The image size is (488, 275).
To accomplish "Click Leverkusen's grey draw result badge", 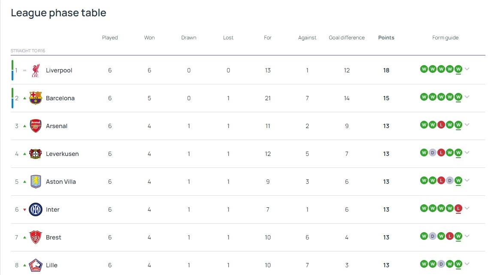I will coord(433,152).
